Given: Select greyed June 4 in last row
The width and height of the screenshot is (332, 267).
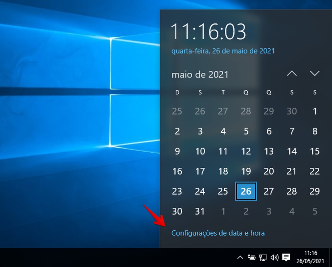Looking at the screenshot, I should [x=292, y=211].
